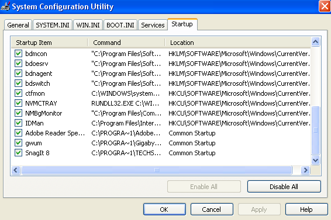331x220 pixels.
Task: Click the System Configuration Utility title bar icon
Action: point(5,6)
